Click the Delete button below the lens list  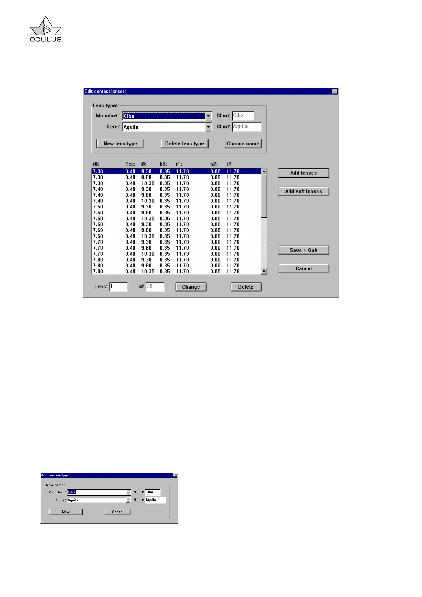coord(246,287)
